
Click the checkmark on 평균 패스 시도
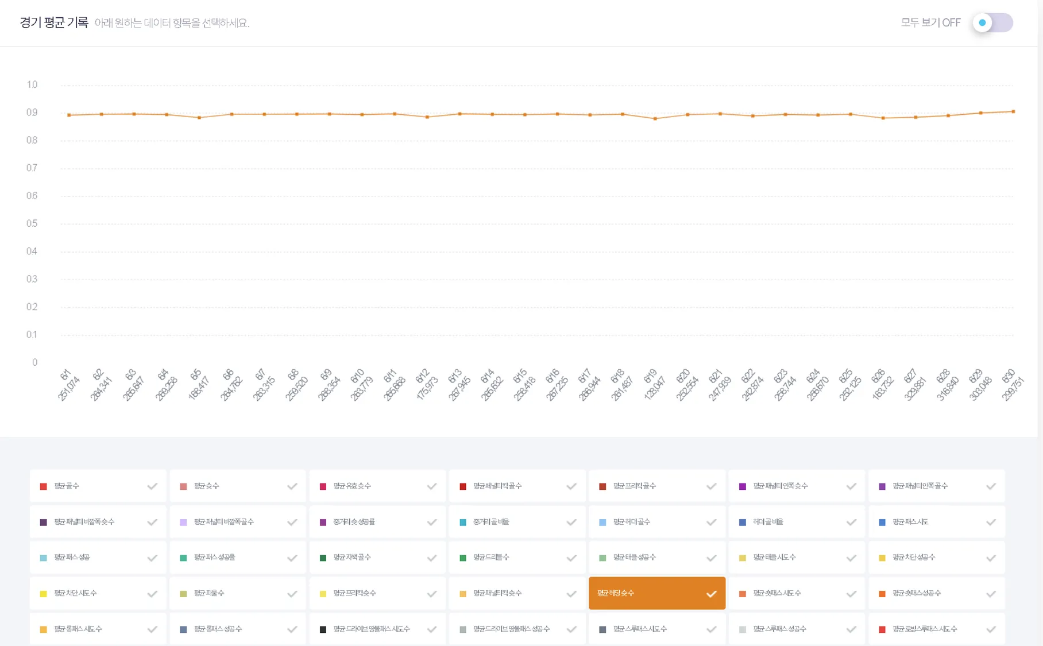pos(991,523)
